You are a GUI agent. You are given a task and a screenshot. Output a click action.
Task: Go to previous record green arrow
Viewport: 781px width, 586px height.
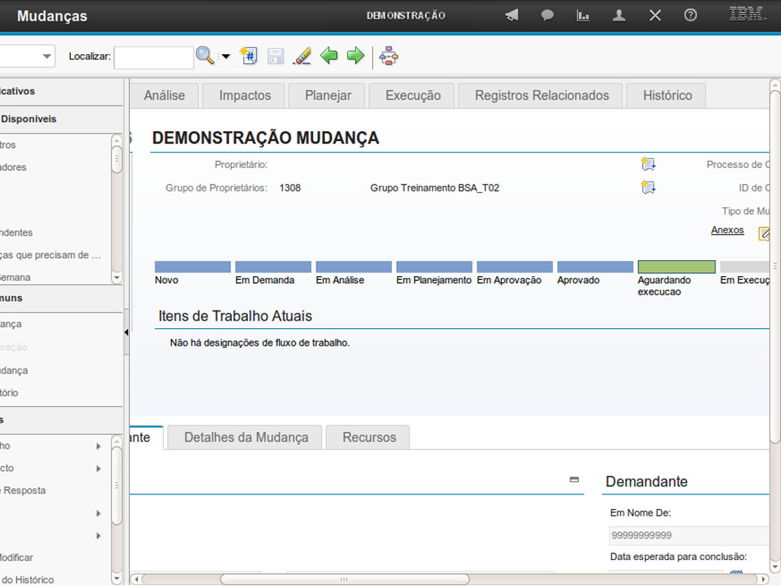pos(329,56)
